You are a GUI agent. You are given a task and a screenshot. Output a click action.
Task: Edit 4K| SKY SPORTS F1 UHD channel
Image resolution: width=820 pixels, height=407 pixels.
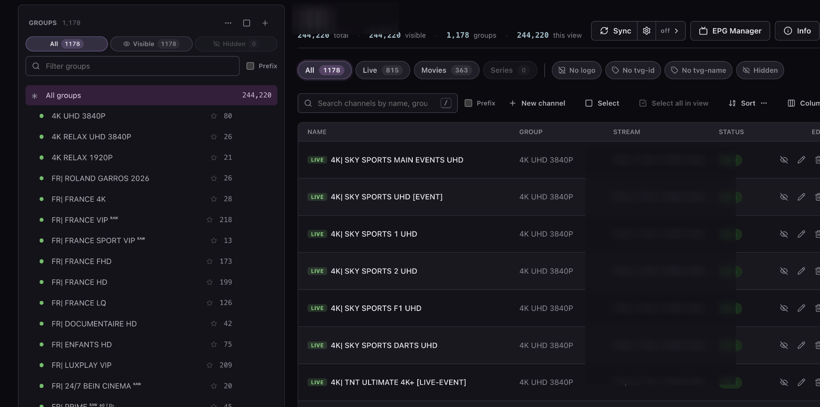[x=801, y=308]
